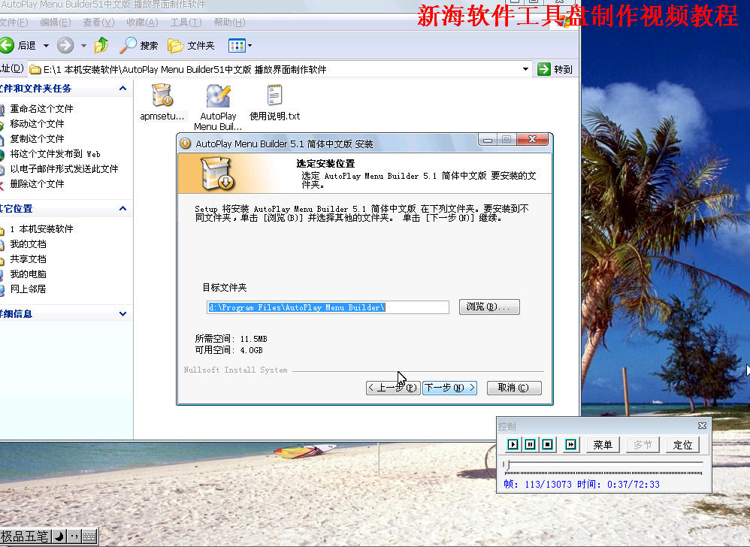Click 移动这个文件 task link
750x547 pixels.
[x=38, y=124]
